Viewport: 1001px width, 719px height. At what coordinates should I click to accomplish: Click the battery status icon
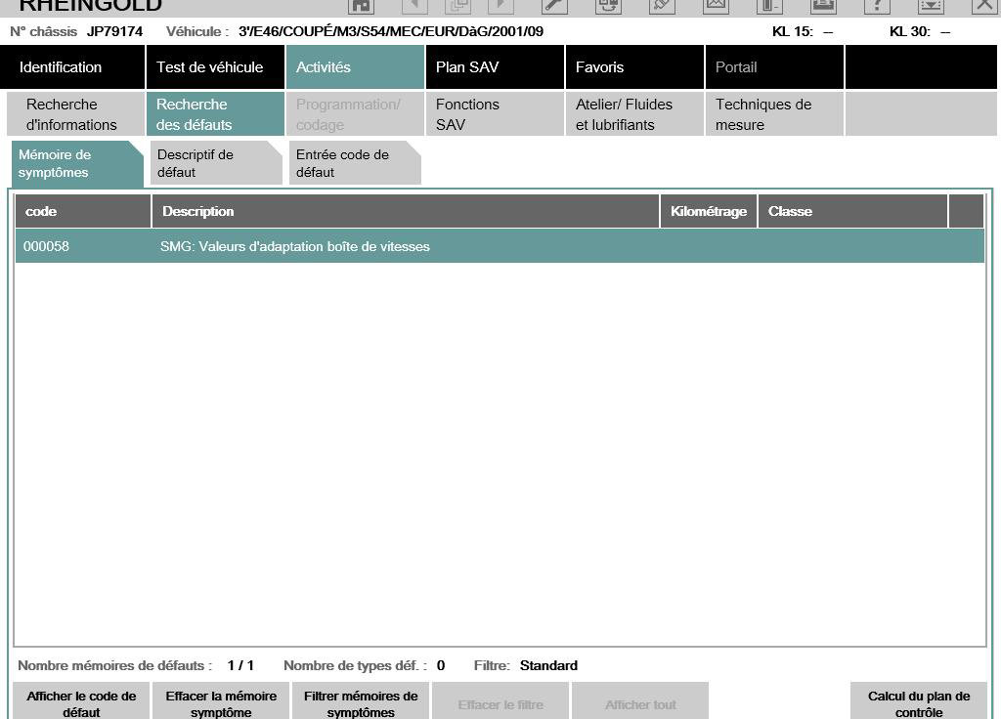click(x=769, y=6)
